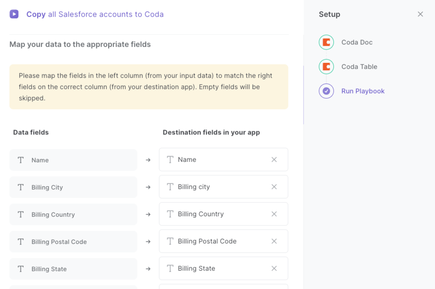
Task: Select the Coda Doc step icon
Action: [326, 42]
